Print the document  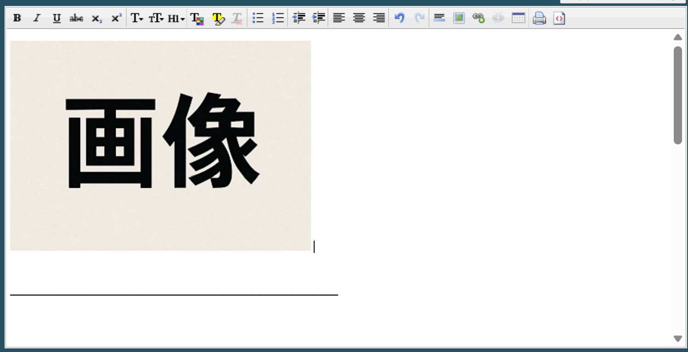pyautogui.click(x=539, y=18)
